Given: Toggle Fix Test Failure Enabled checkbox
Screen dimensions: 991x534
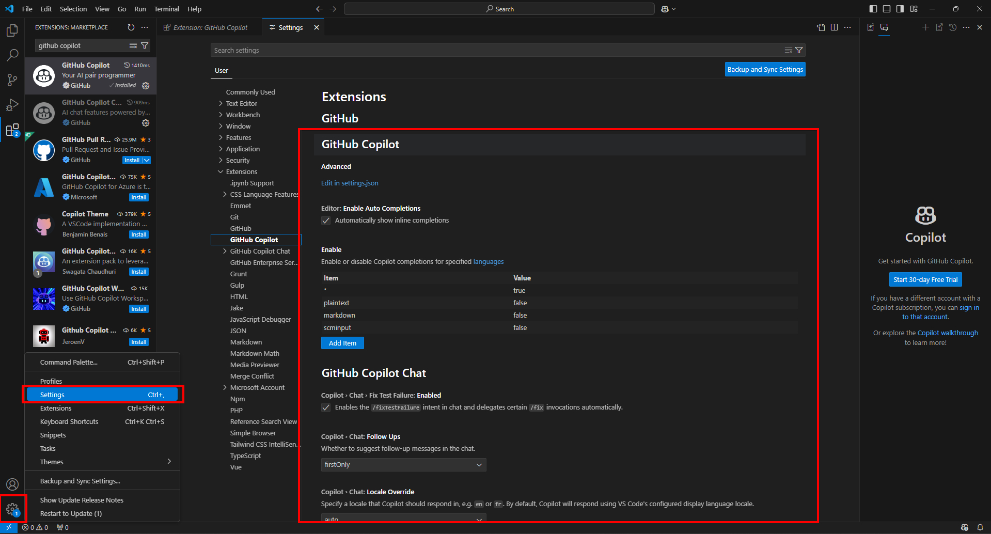Looking at the screenshot, I should (x=326, y=407).
